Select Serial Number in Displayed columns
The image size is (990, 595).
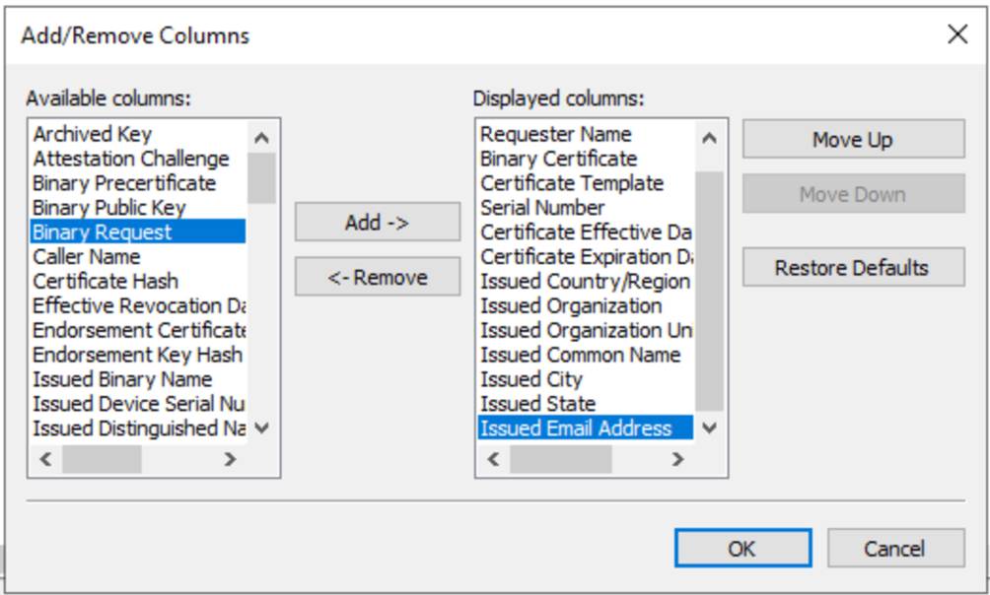(x=542, y=208)
